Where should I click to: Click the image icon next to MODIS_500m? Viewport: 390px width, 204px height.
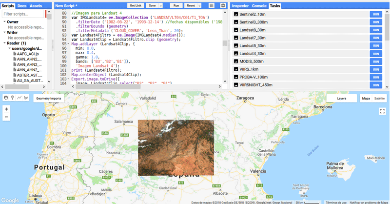click(x=236, y=61)
